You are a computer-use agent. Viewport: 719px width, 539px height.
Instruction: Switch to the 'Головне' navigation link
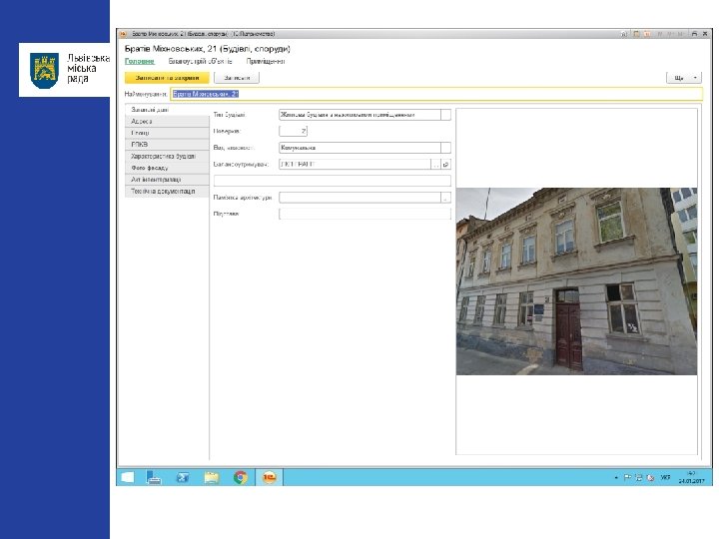pyautogui.click(x=140, y=61)
